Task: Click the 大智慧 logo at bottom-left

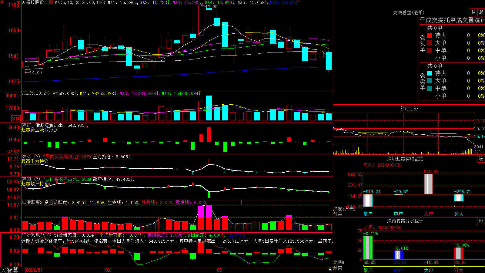Action: click(9, 270)
